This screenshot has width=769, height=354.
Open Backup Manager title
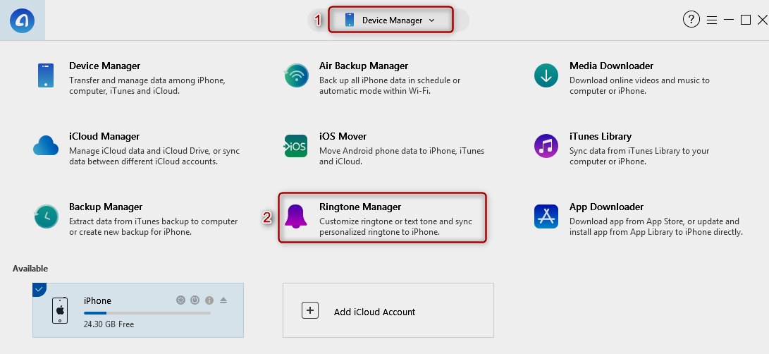click(106, 207)
